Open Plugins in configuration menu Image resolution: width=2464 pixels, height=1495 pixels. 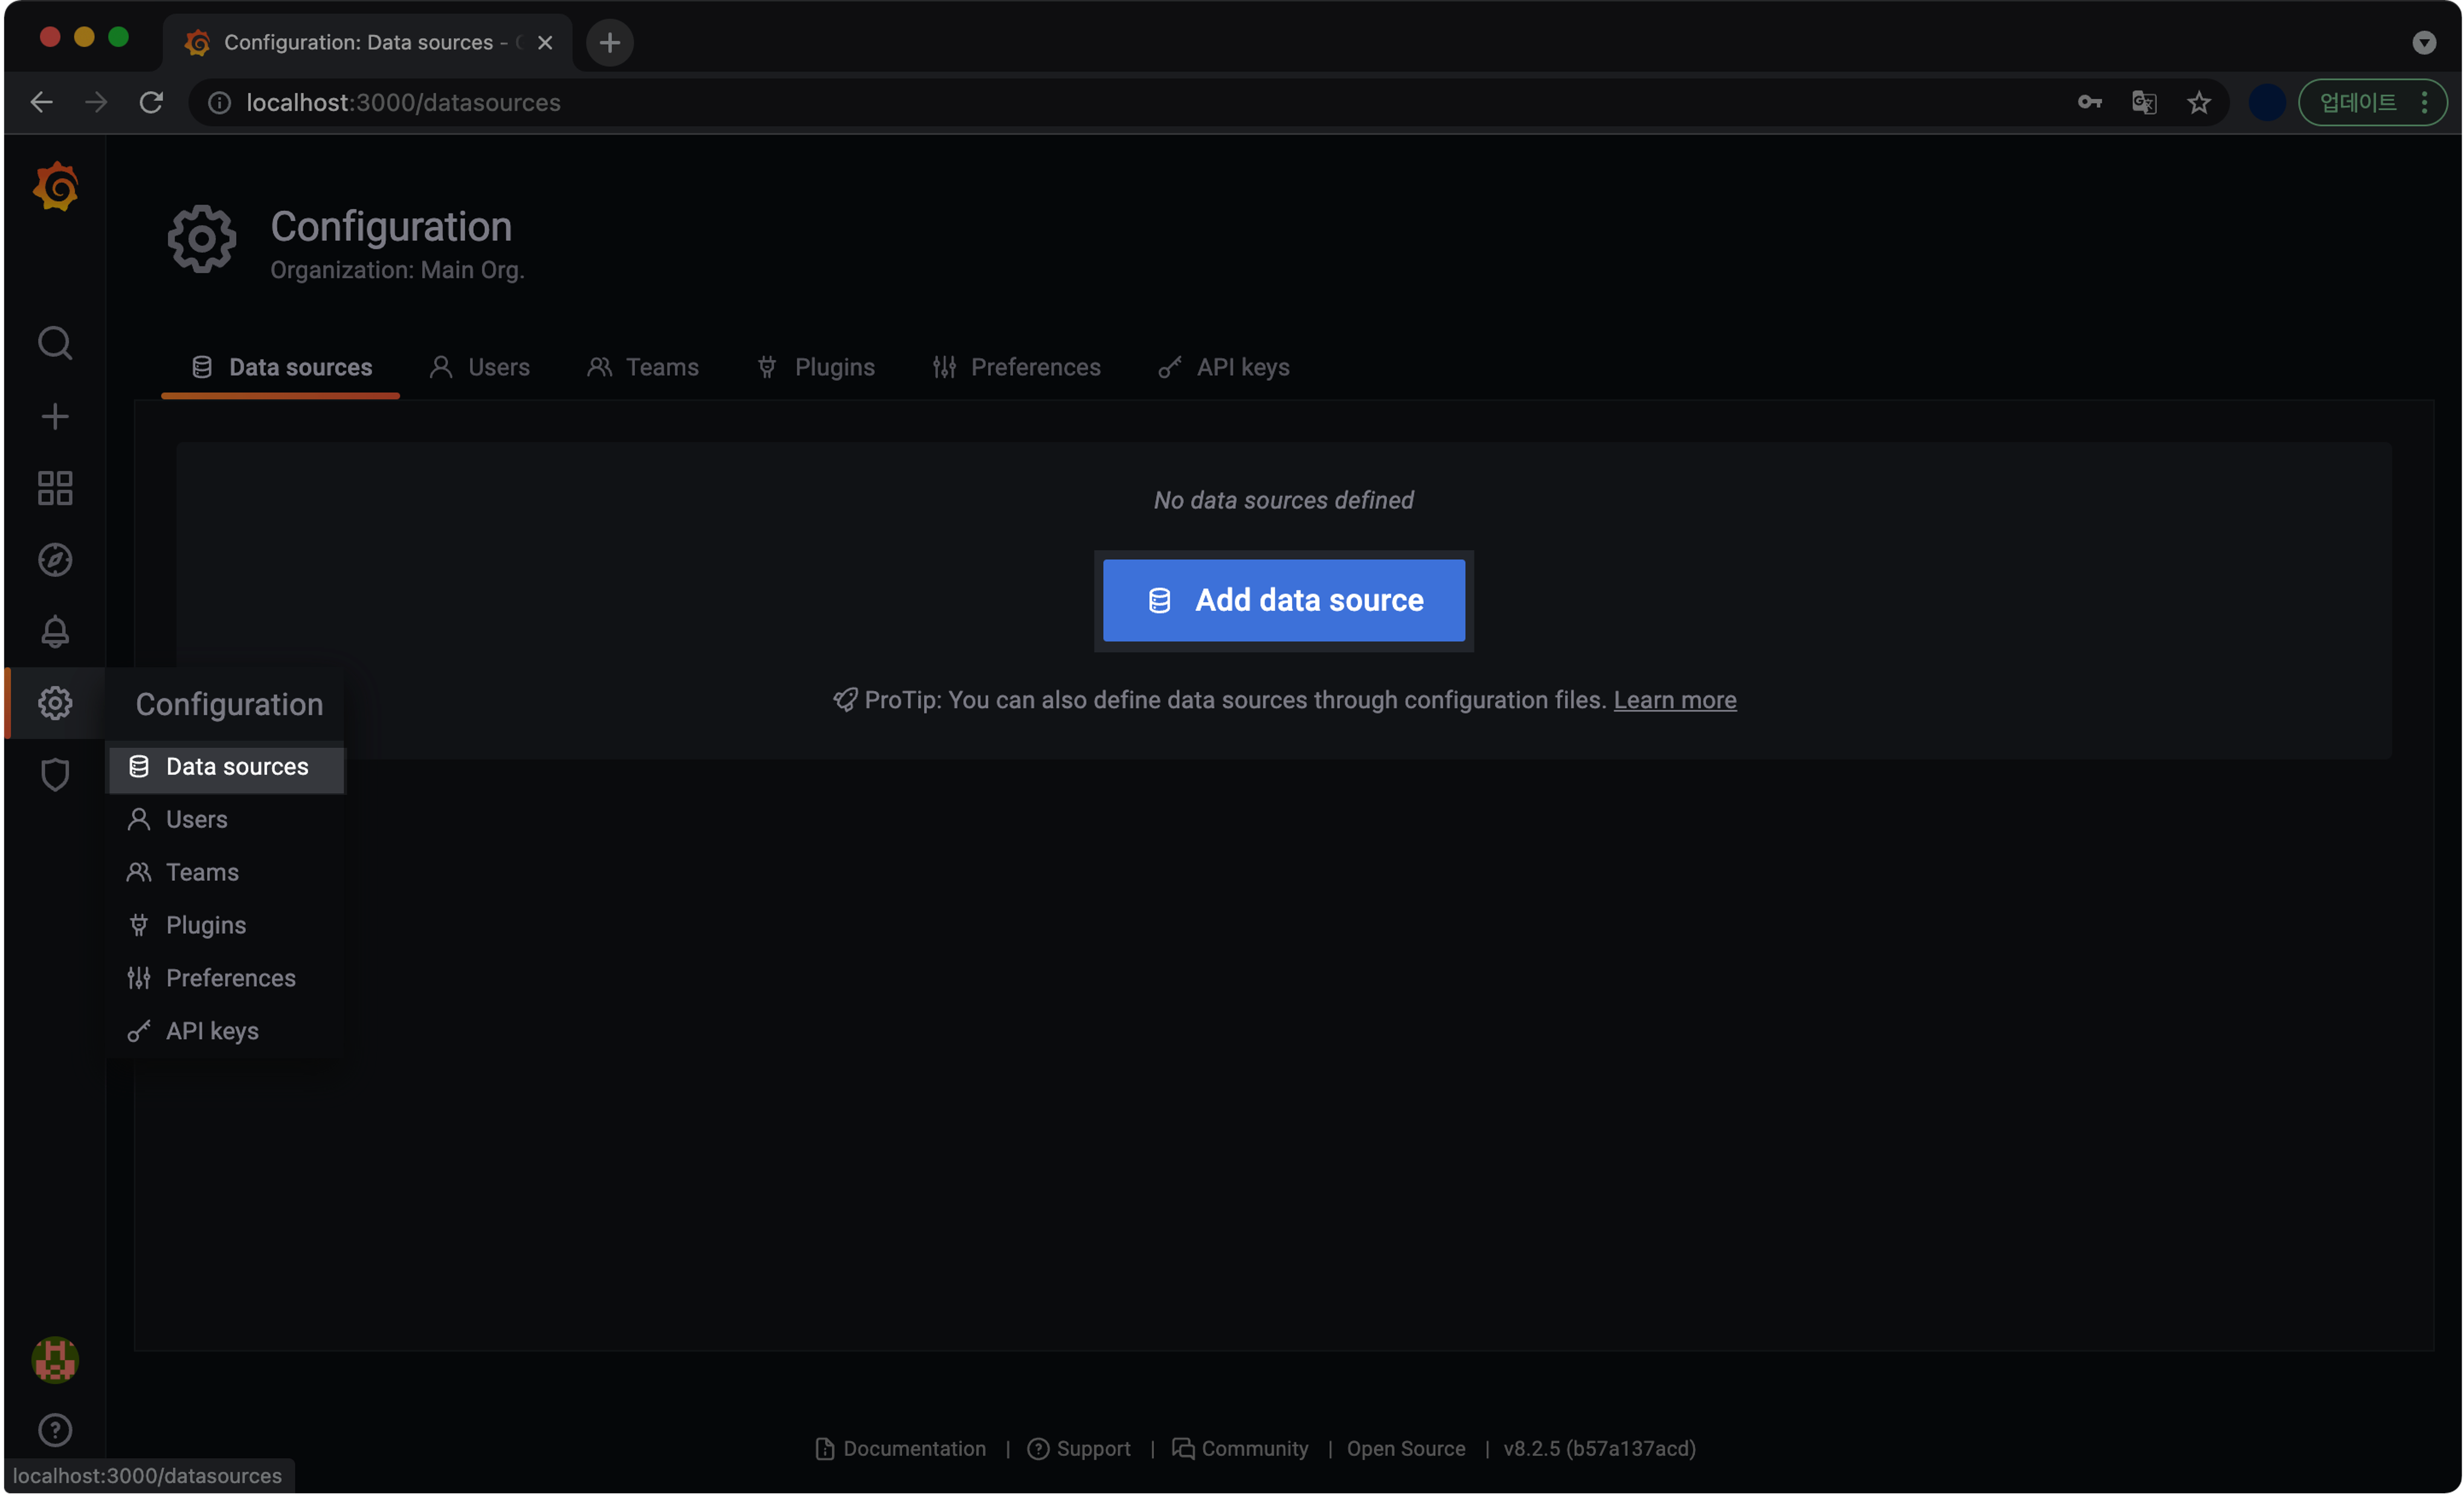[206, 924]
